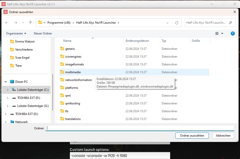Expand address bar history dropdown
This screenshot has height=159, width=240.
[x=167, y=23]
